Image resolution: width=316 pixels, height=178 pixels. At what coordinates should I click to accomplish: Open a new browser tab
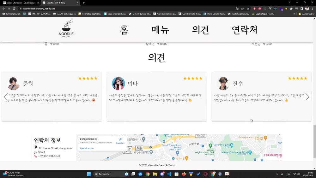click(x=84, y=3)
